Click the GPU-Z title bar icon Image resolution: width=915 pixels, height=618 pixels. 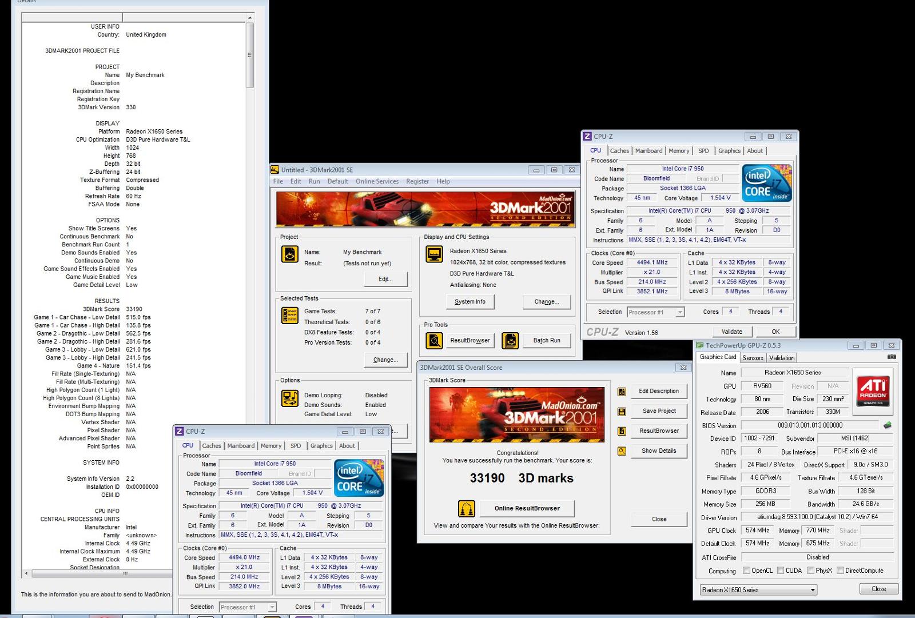pyautogui.click(x=699, y=345)
